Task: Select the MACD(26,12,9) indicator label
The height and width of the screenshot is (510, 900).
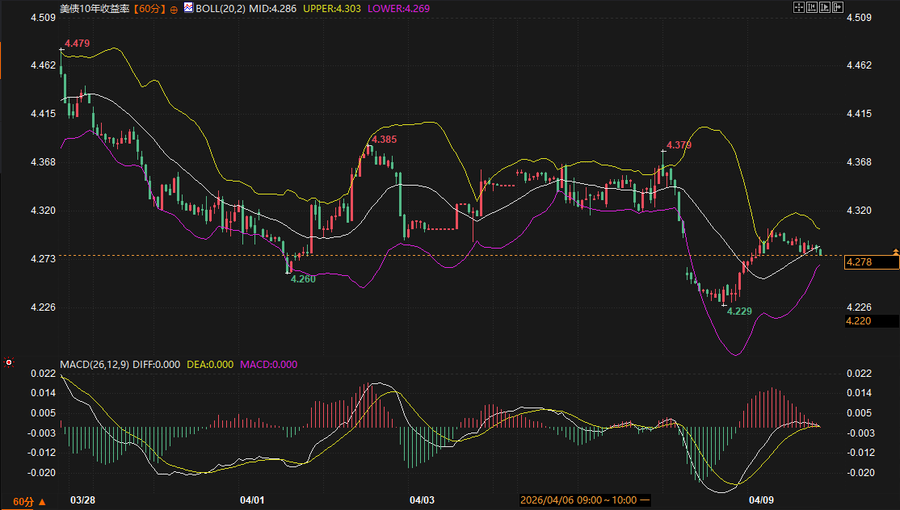Action: pyautogui.click(x=95, y=364)
